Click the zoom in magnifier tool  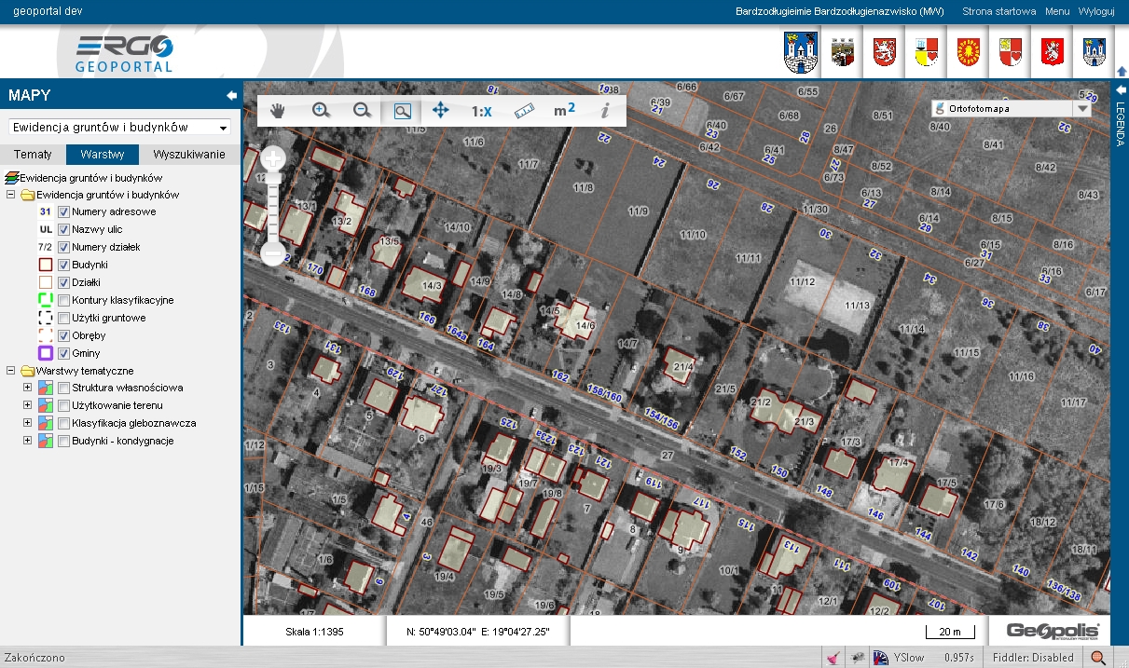click(321, 110)
